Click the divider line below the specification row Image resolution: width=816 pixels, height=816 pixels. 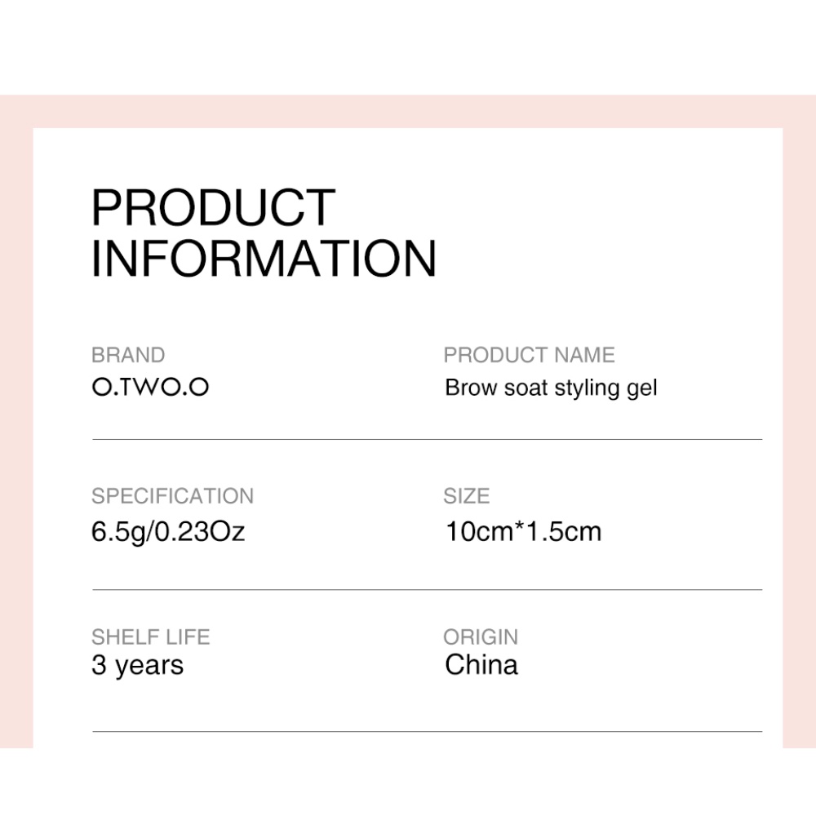click(427, 589)
